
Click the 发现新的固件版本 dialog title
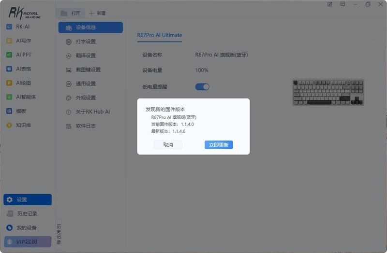click(x=165, y=109)
